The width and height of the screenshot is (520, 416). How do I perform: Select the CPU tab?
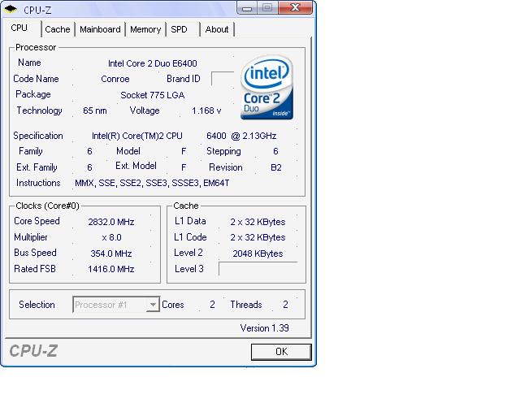point(19,28)
